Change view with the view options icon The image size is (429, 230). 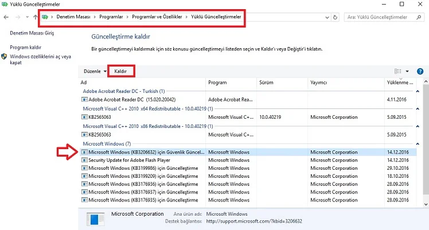point(398,71)
